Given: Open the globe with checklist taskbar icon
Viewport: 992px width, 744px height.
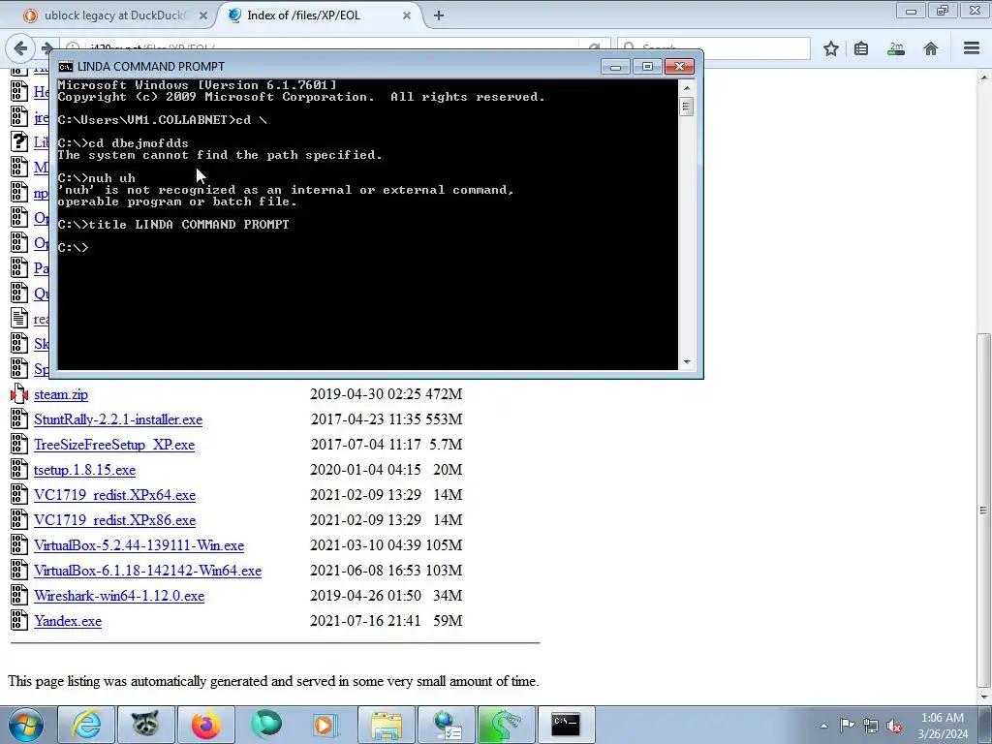Looking at the screenshot, I should (x=446, y=725).
